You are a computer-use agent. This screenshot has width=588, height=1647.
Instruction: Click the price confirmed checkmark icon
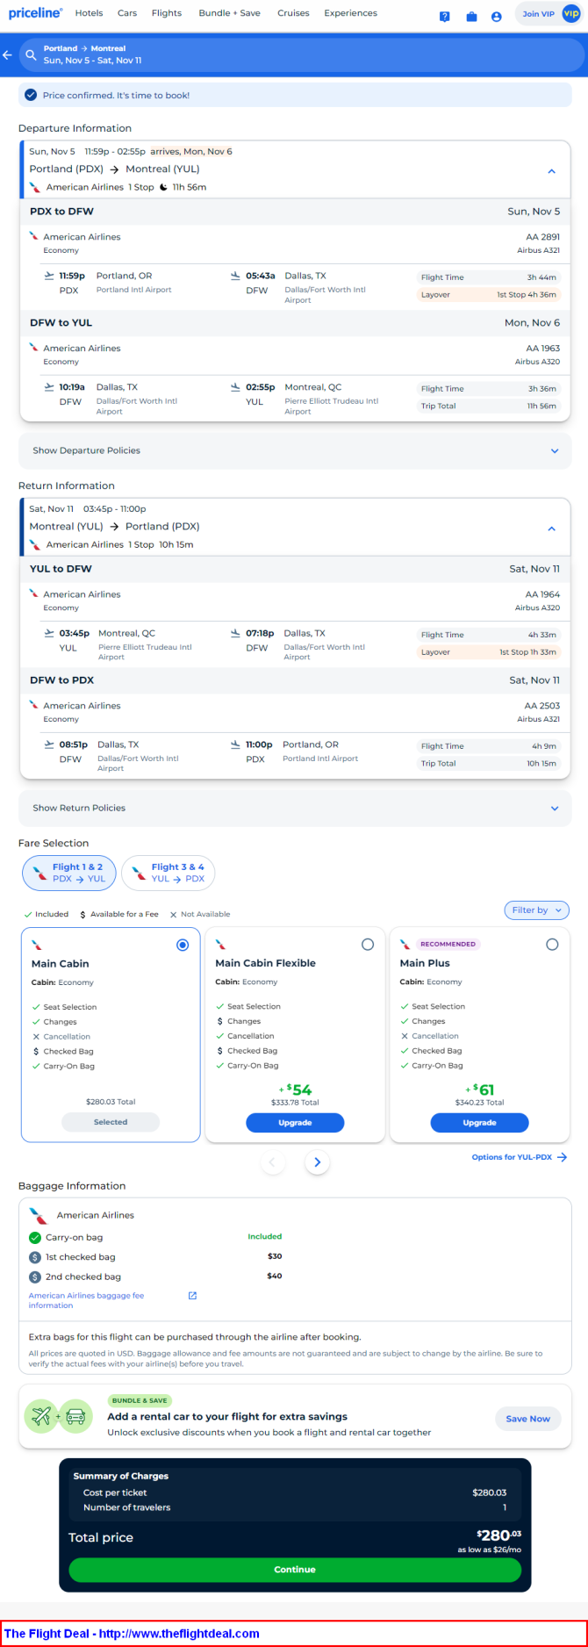31,95
